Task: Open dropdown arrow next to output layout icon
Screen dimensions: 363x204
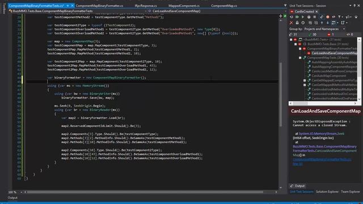Action: (337, 23)
